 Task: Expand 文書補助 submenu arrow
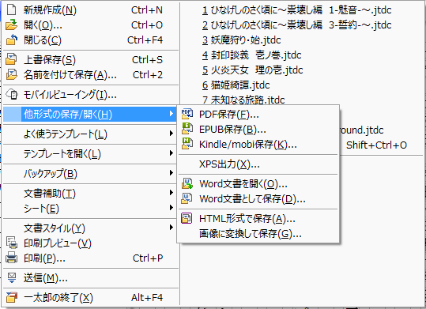tap(172, 193)
